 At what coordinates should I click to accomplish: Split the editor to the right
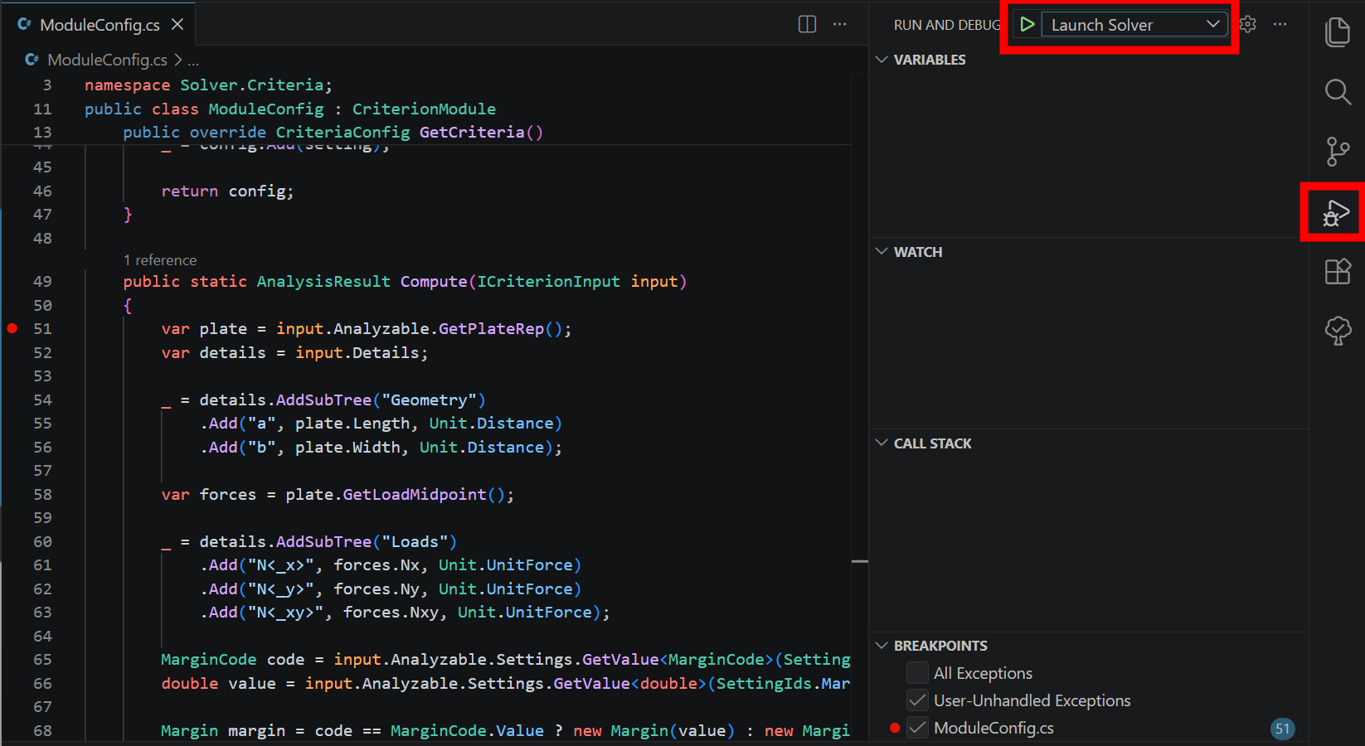(x=807, y=24)
